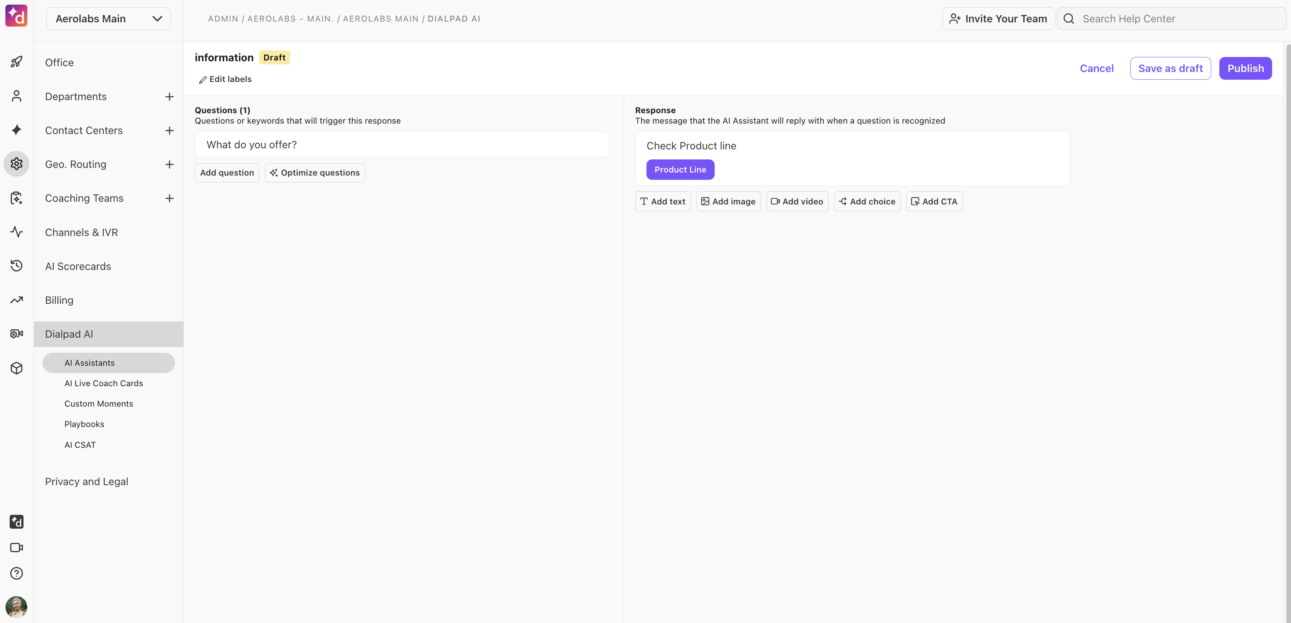The width and height of the screenshot is (1291, 623).
Task: Open the camera settings icon in sidebar
Action: (x=17, y=333)
